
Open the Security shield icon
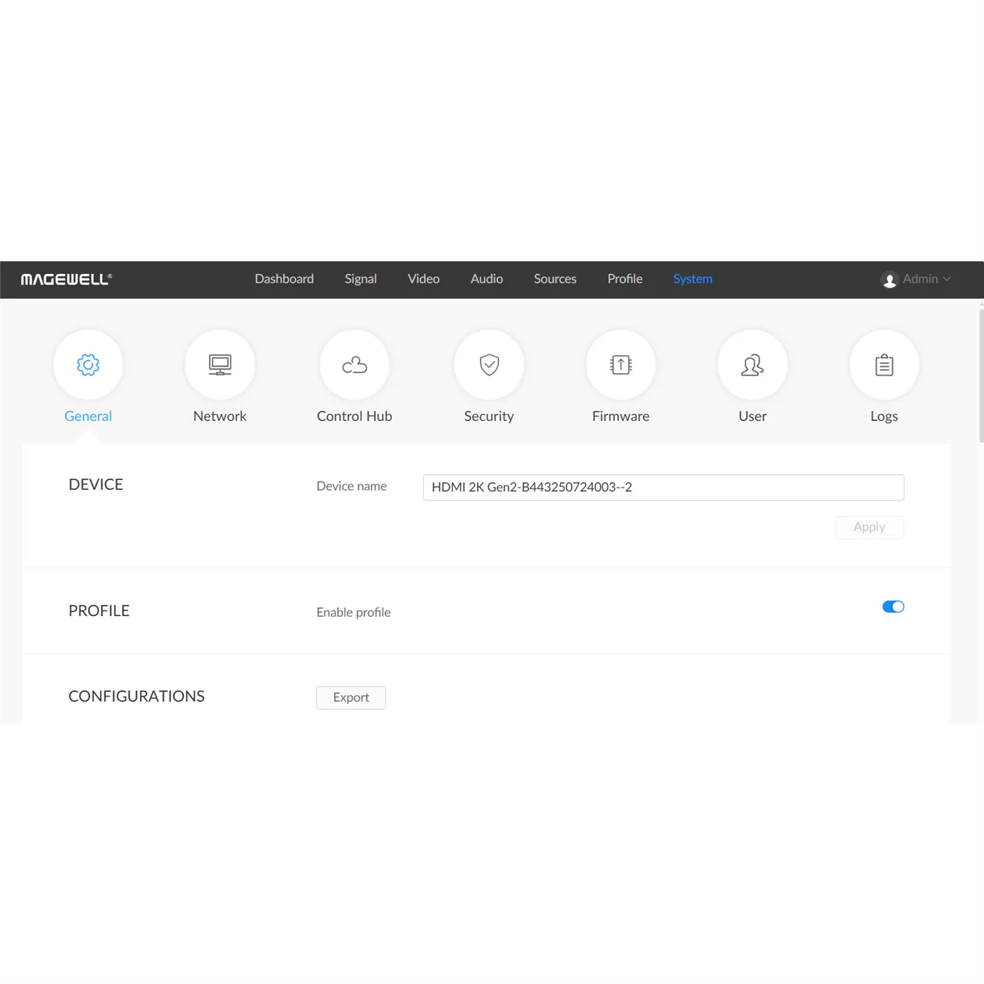[x=488, y=364]
